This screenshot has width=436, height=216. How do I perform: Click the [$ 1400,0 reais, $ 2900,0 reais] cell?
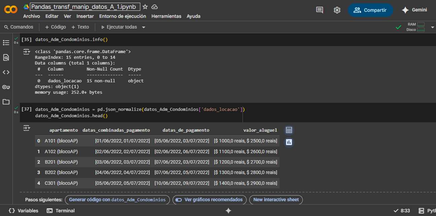point(245,183)
